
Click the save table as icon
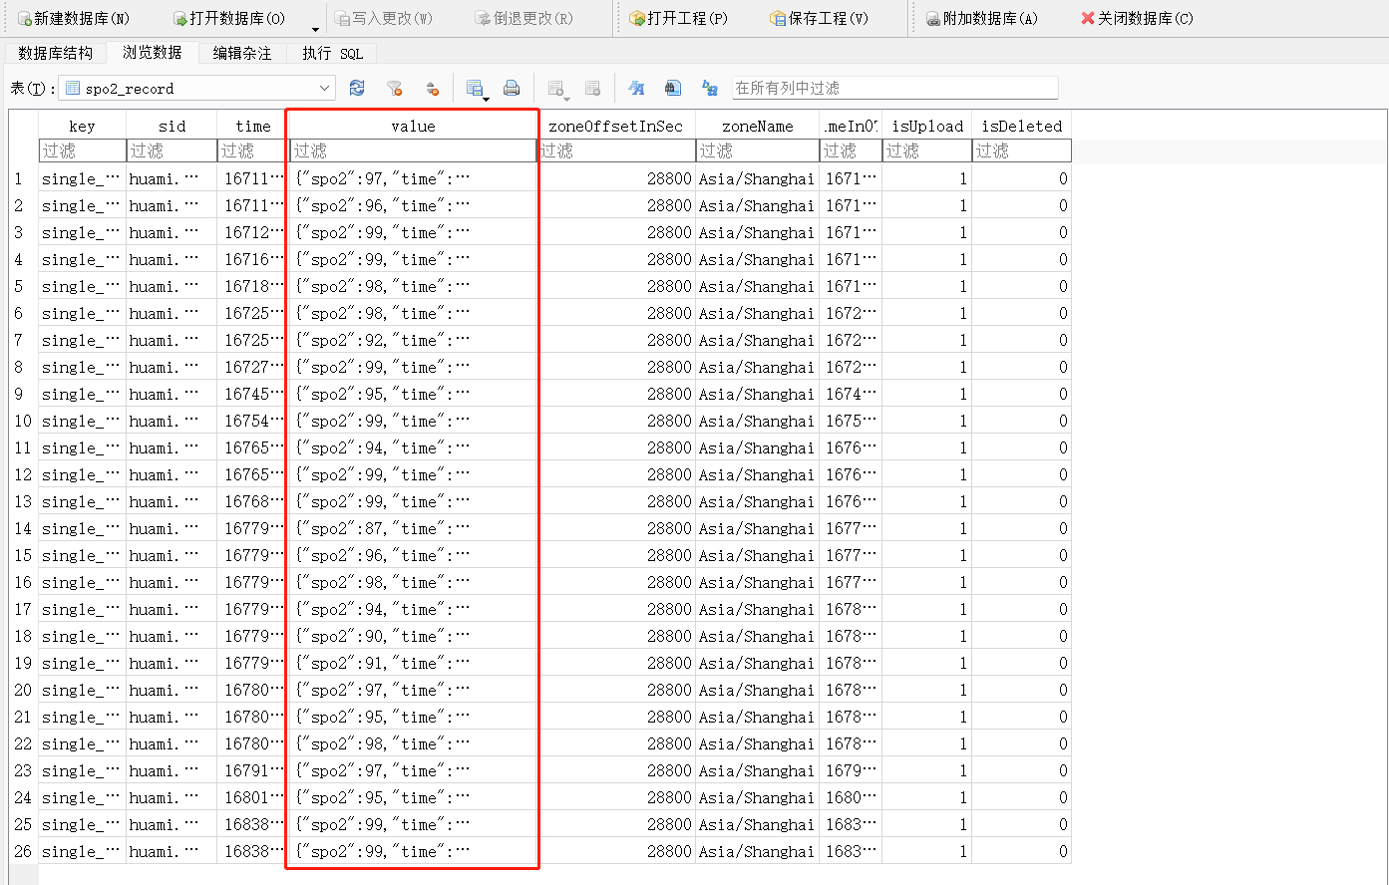click(475, 88)
